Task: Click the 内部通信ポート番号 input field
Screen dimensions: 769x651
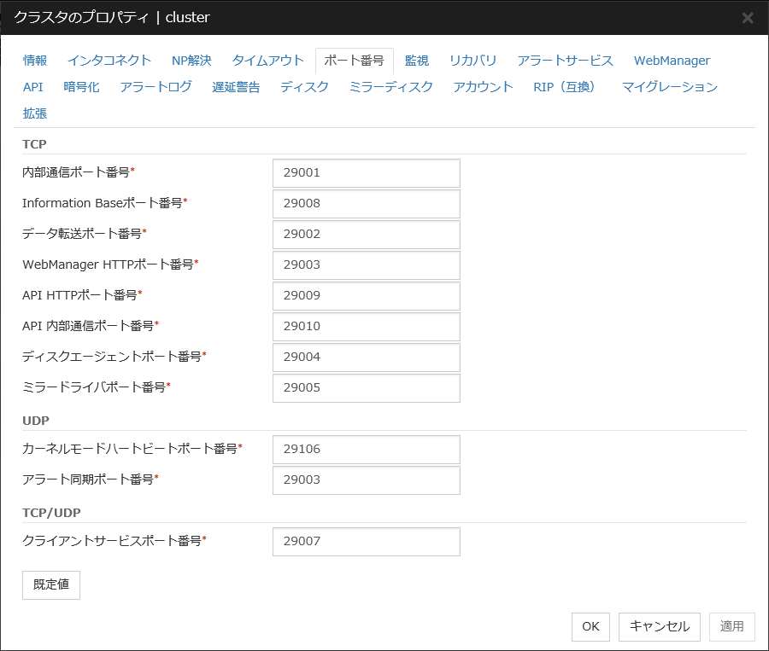Action: click(366, 172)
